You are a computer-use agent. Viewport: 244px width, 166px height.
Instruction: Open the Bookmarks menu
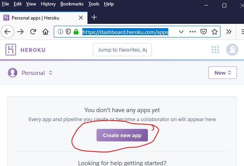(72, 4)
